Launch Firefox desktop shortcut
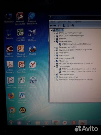 pos(11,97)
